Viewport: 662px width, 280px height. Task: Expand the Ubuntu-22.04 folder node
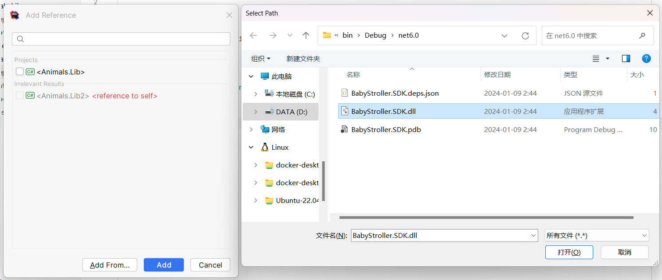(x=256, y=200)
